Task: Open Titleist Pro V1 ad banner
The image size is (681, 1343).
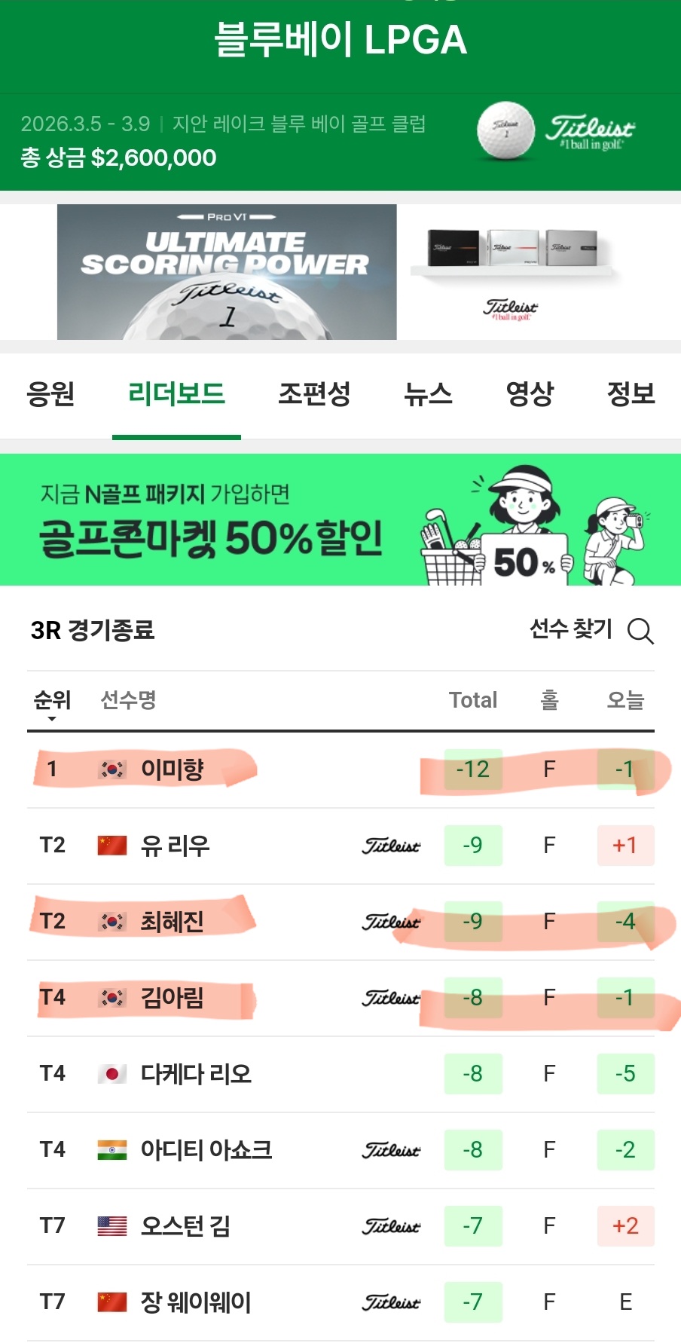Action: tap(340, 272)
